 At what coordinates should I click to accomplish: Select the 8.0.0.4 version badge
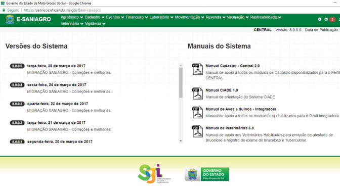pyautogui.click(x=17, y=85)
